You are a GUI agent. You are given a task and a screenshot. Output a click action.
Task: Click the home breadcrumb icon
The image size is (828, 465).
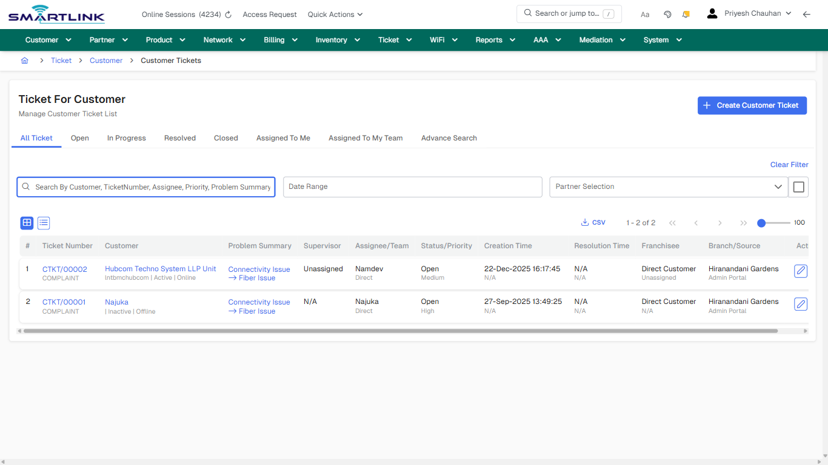coord(24,61)
